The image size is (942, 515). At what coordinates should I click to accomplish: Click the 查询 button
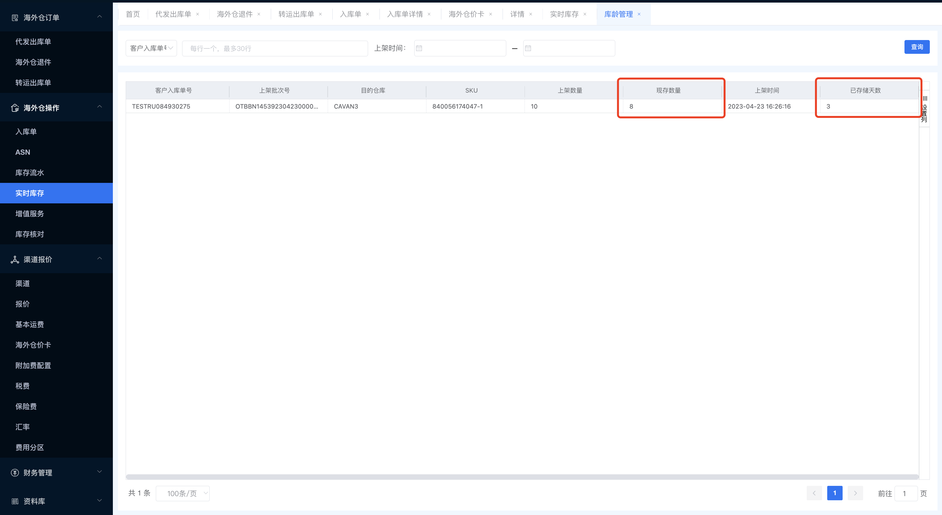pyautogui.click(x=917, y=47)
